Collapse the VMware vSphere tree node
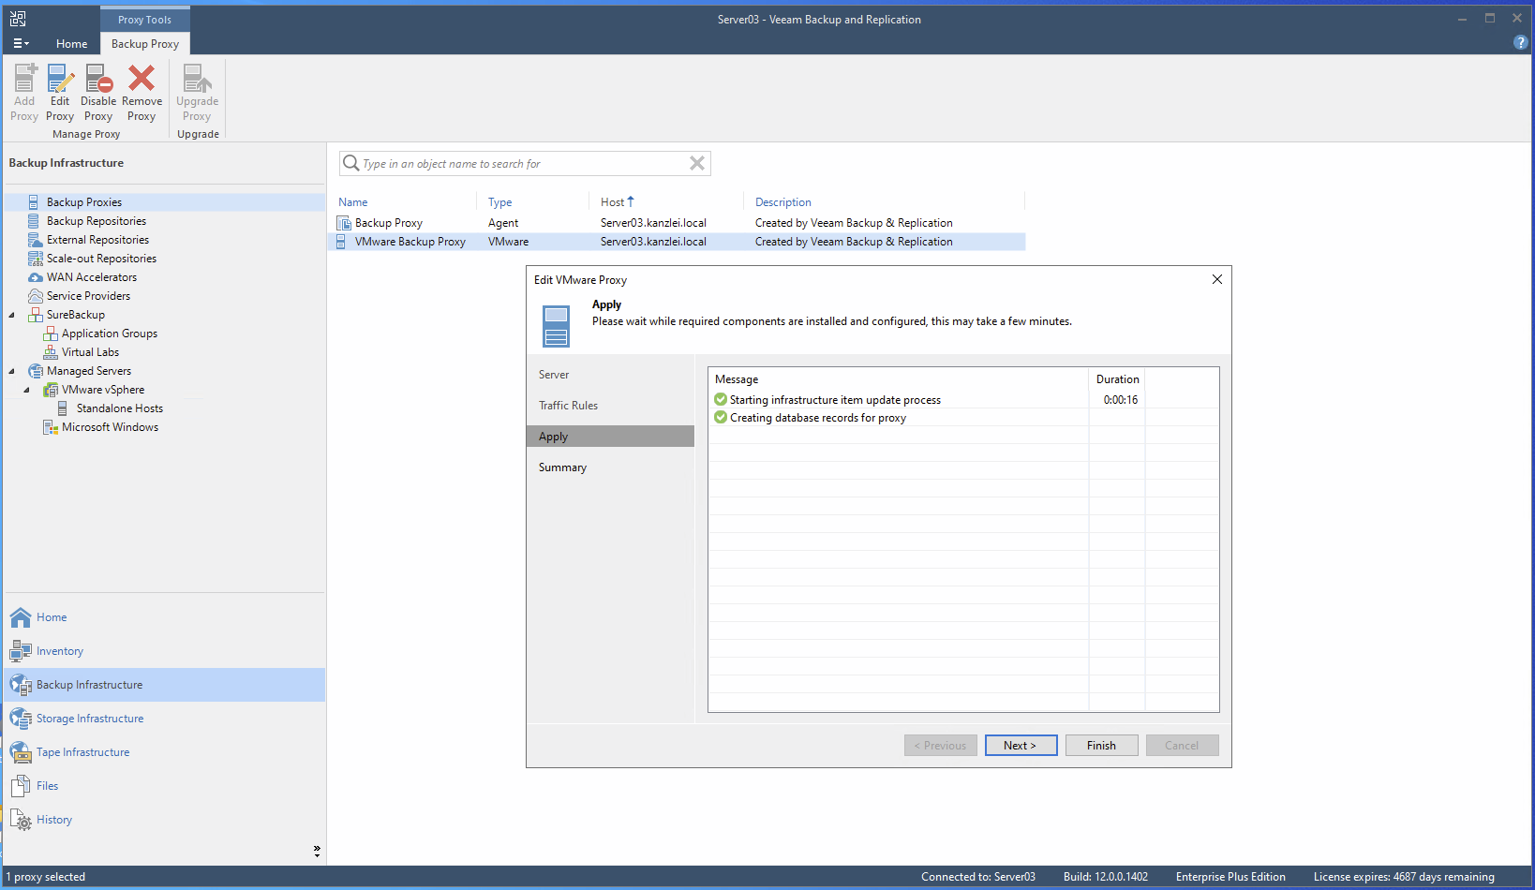Viewport: 1535px width, 890px height. 26,390
